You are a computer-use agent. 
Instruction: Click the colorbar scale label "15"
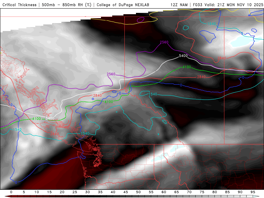pos(49,192)
